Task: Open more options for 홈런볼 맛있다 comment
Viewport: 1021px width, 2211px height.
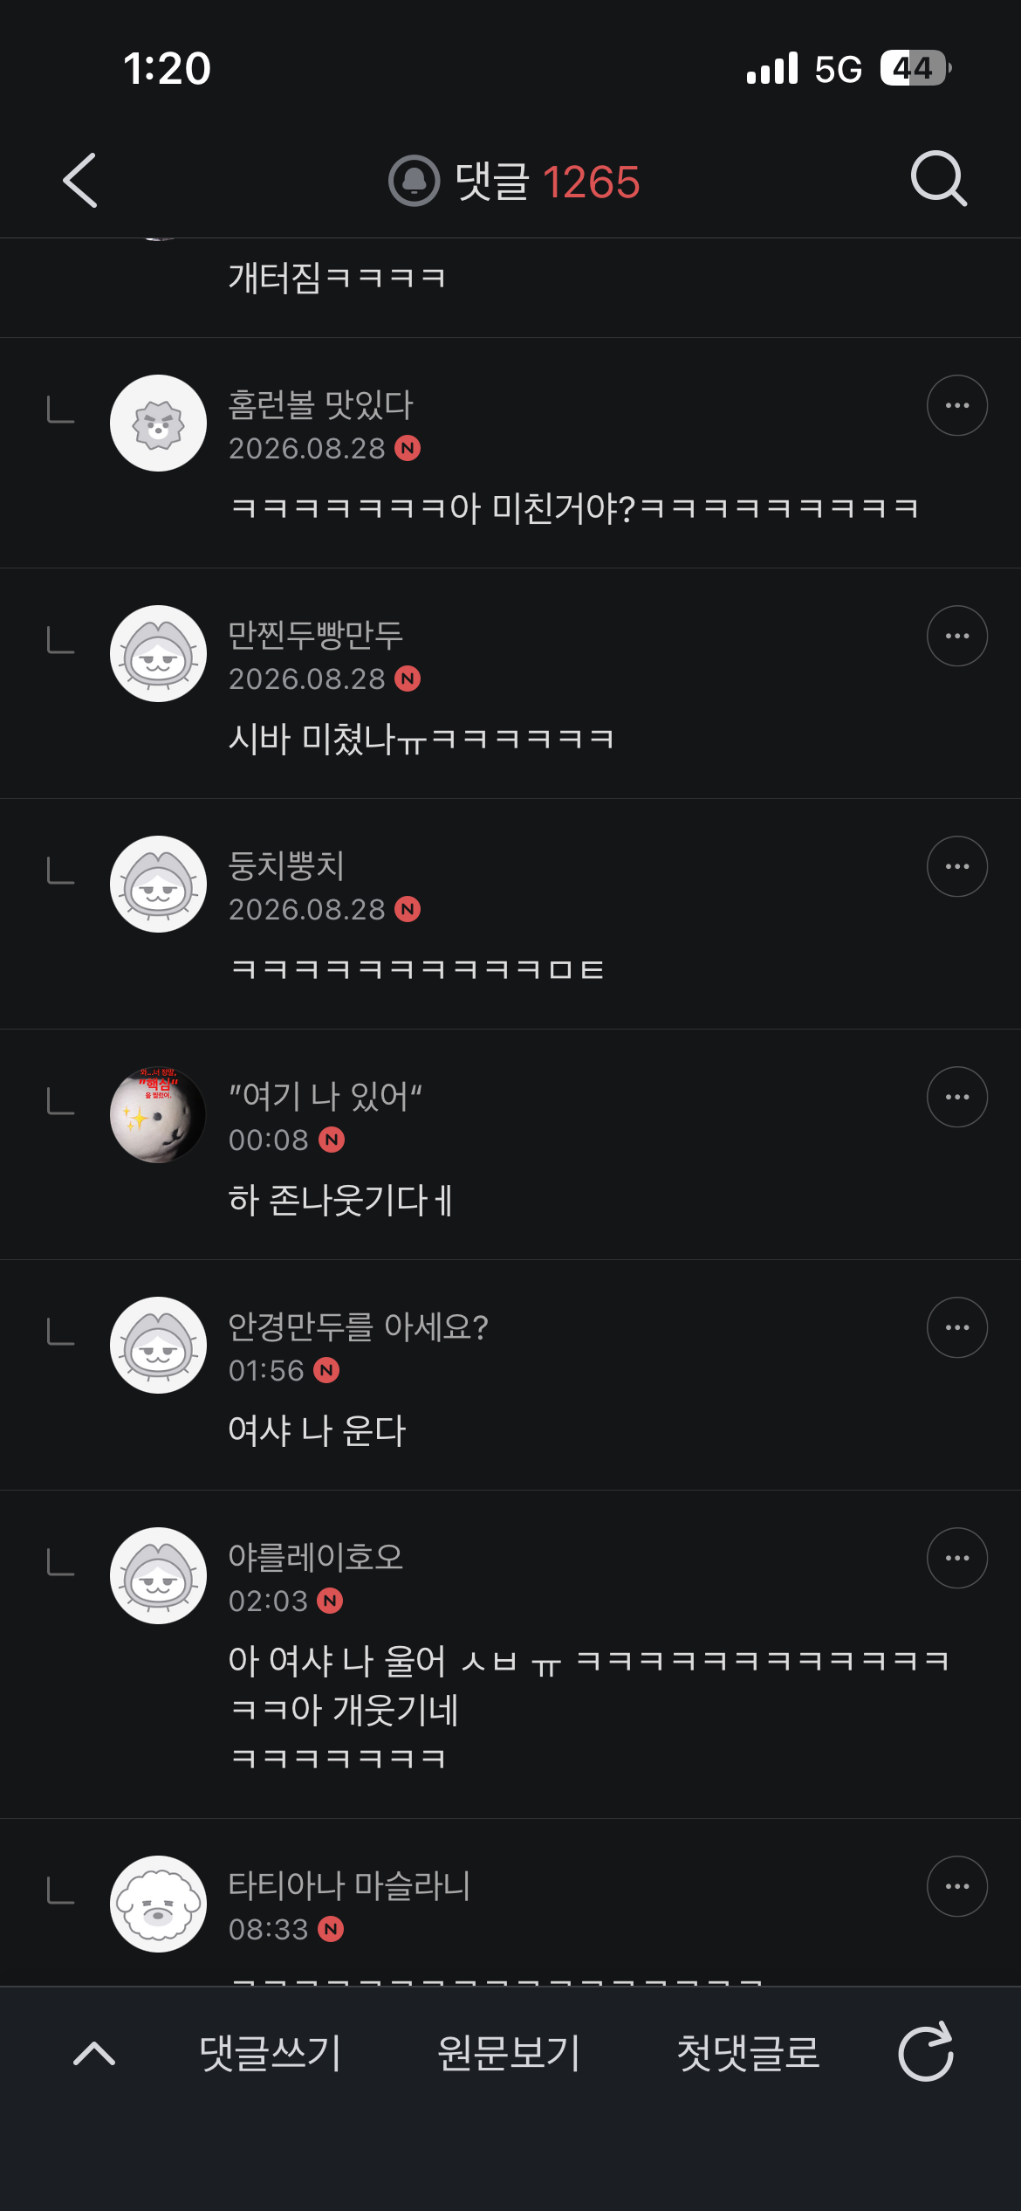Action: [957, 405]
